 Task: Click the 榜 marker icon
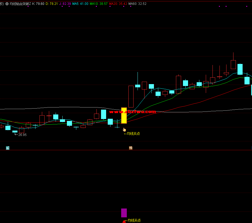pos(131,148)
